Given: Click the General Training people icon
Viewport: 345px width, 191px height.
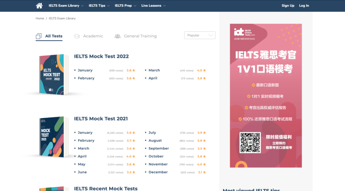Looking at the screenshot, I should 117,36.
